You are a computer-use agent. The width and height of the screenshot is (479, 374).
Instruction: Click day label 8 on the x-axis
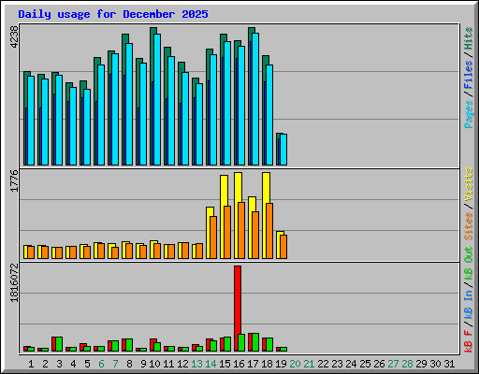pyautogui.click(x=129, y=364)
